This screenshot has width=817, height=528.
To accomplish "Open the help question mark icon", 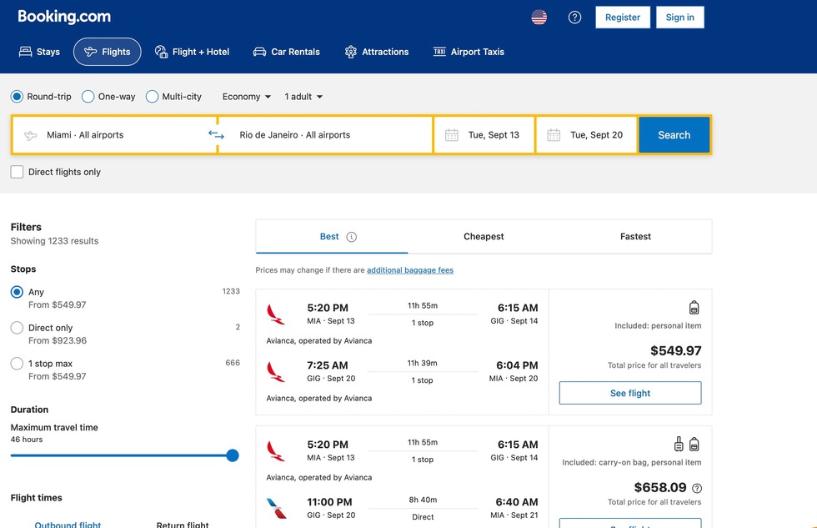I will coord(574,18).
